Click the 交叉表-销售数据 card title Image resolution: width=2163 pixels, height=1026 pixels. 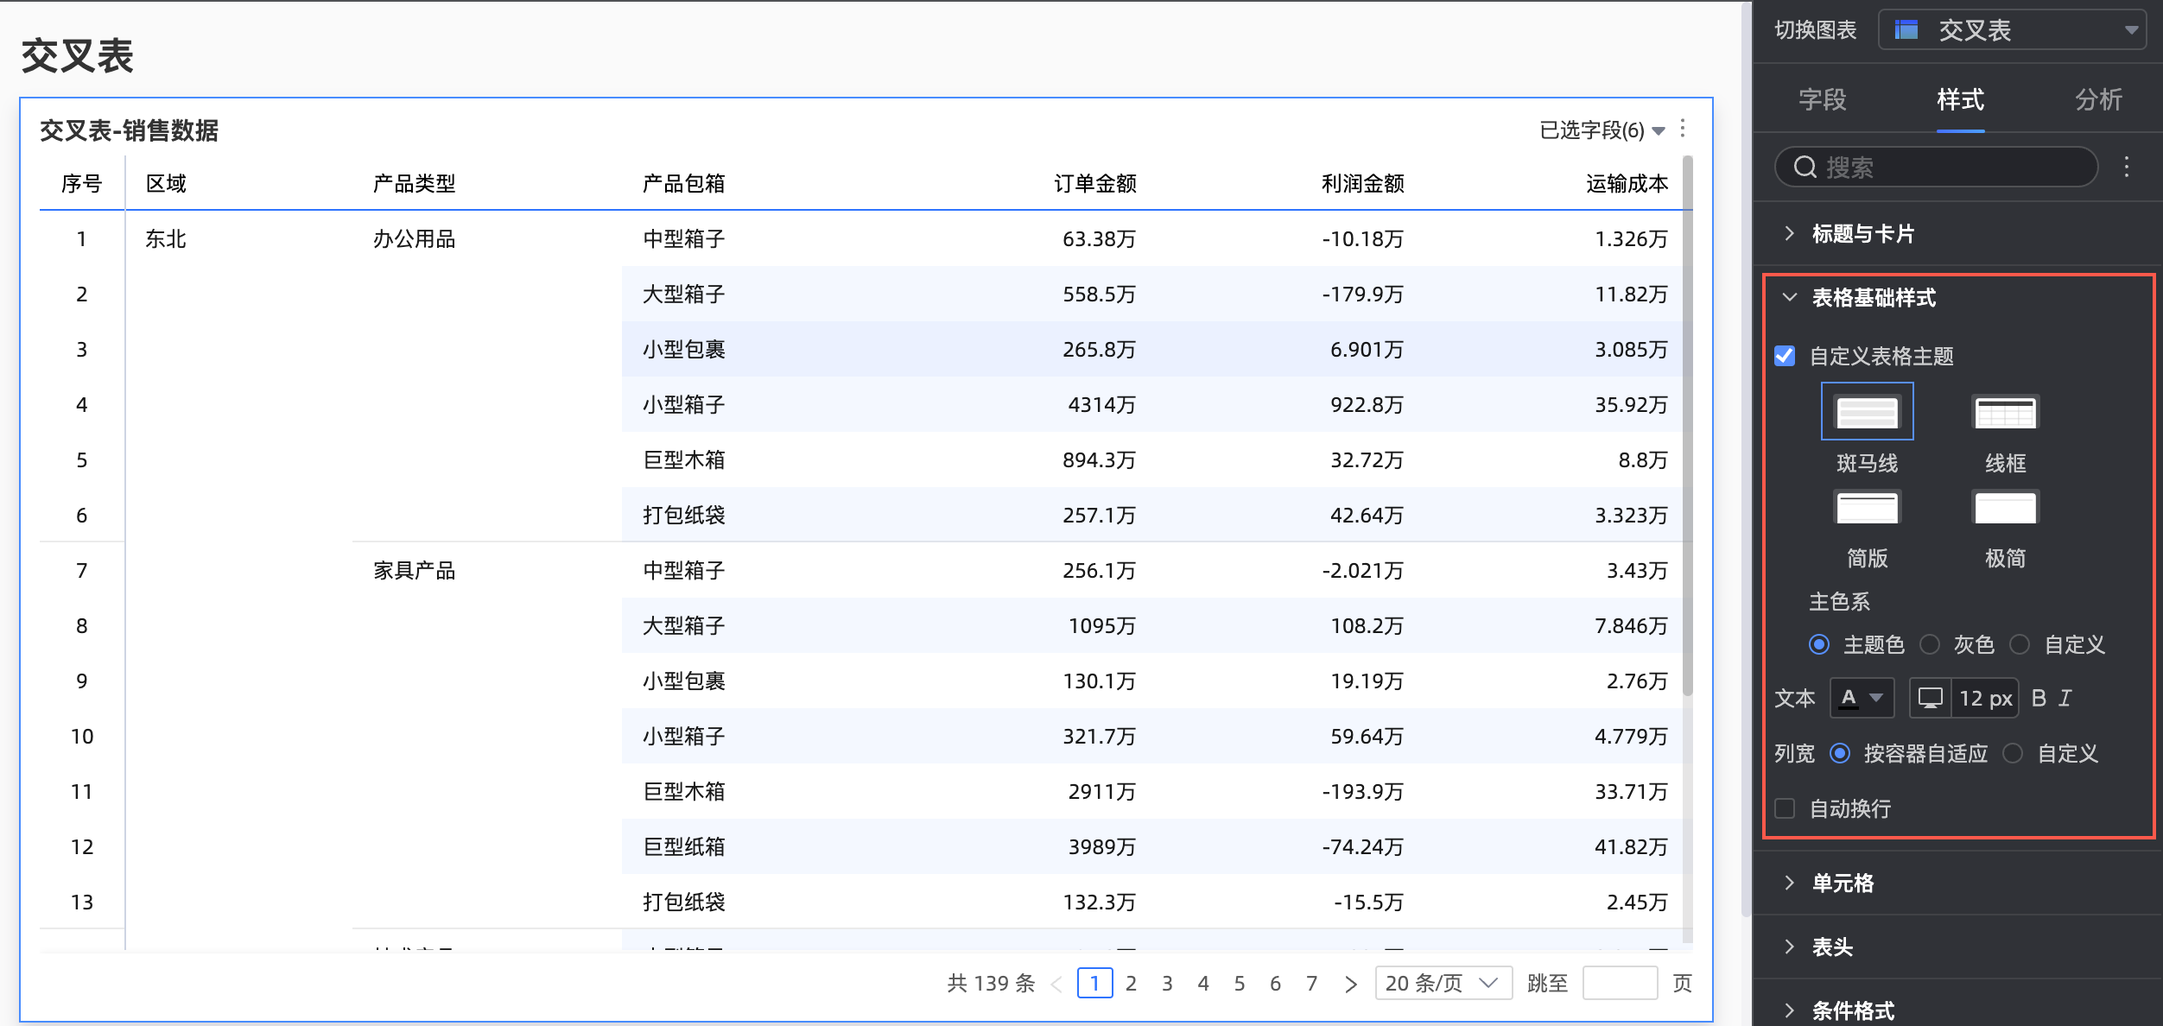pyautogui.click(x=129, y=130)
